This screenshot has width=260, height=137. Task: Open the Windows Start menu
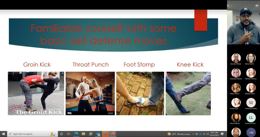coord(4,134)
